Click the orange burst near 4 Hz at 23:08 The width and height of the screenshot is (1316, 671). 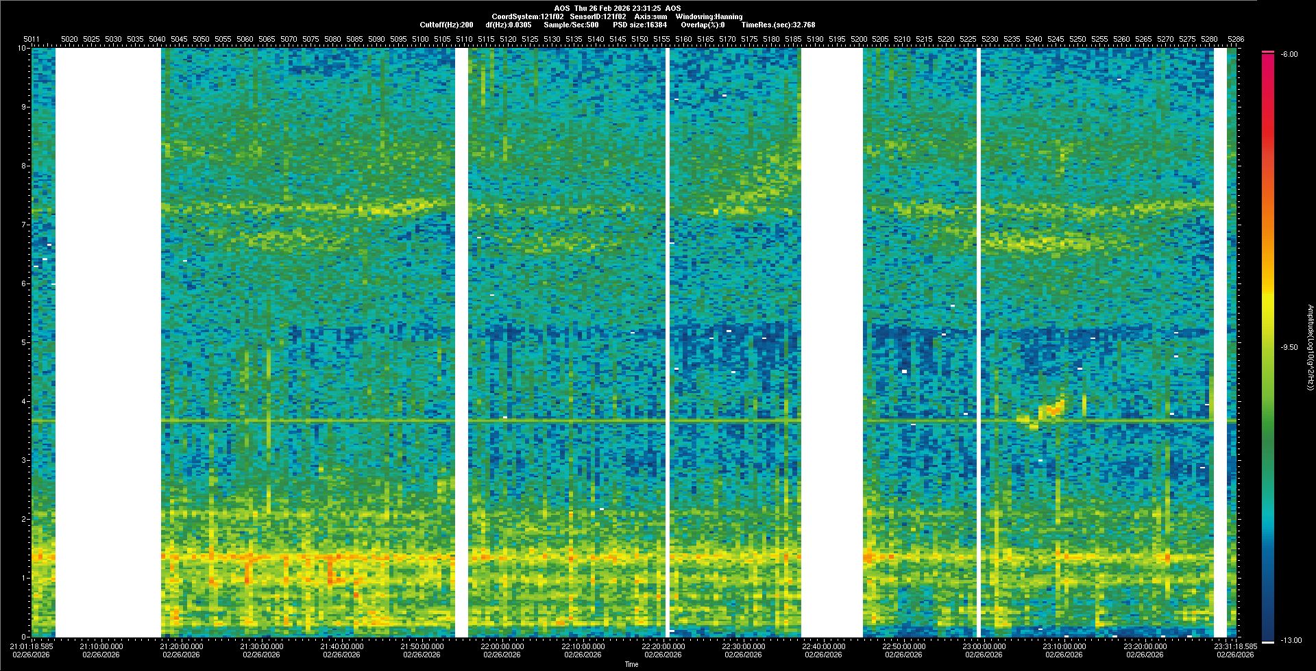pyautogui.click(x=1050, y=410)
